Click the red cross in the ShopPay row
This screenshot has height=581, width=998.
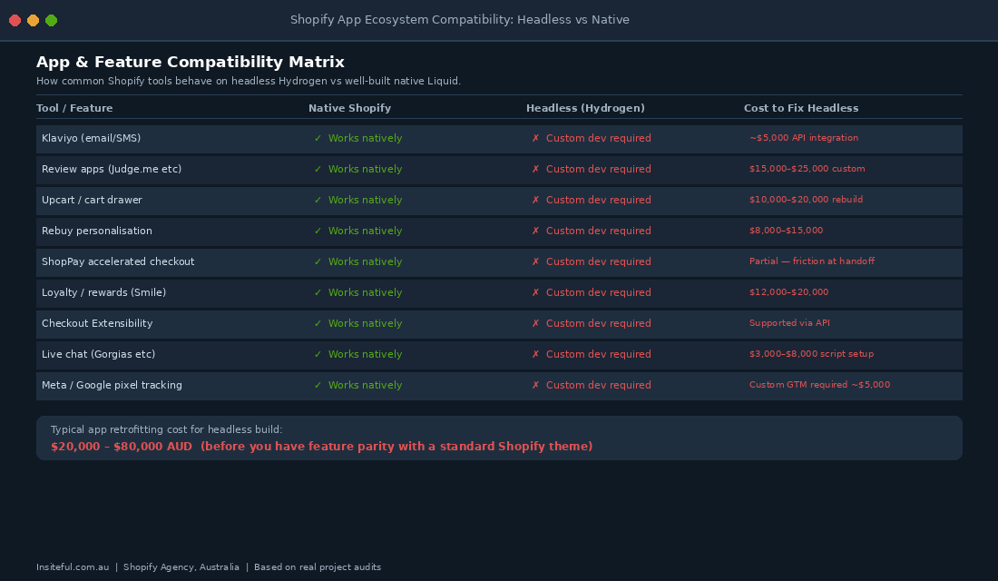[x=535, y=261]
